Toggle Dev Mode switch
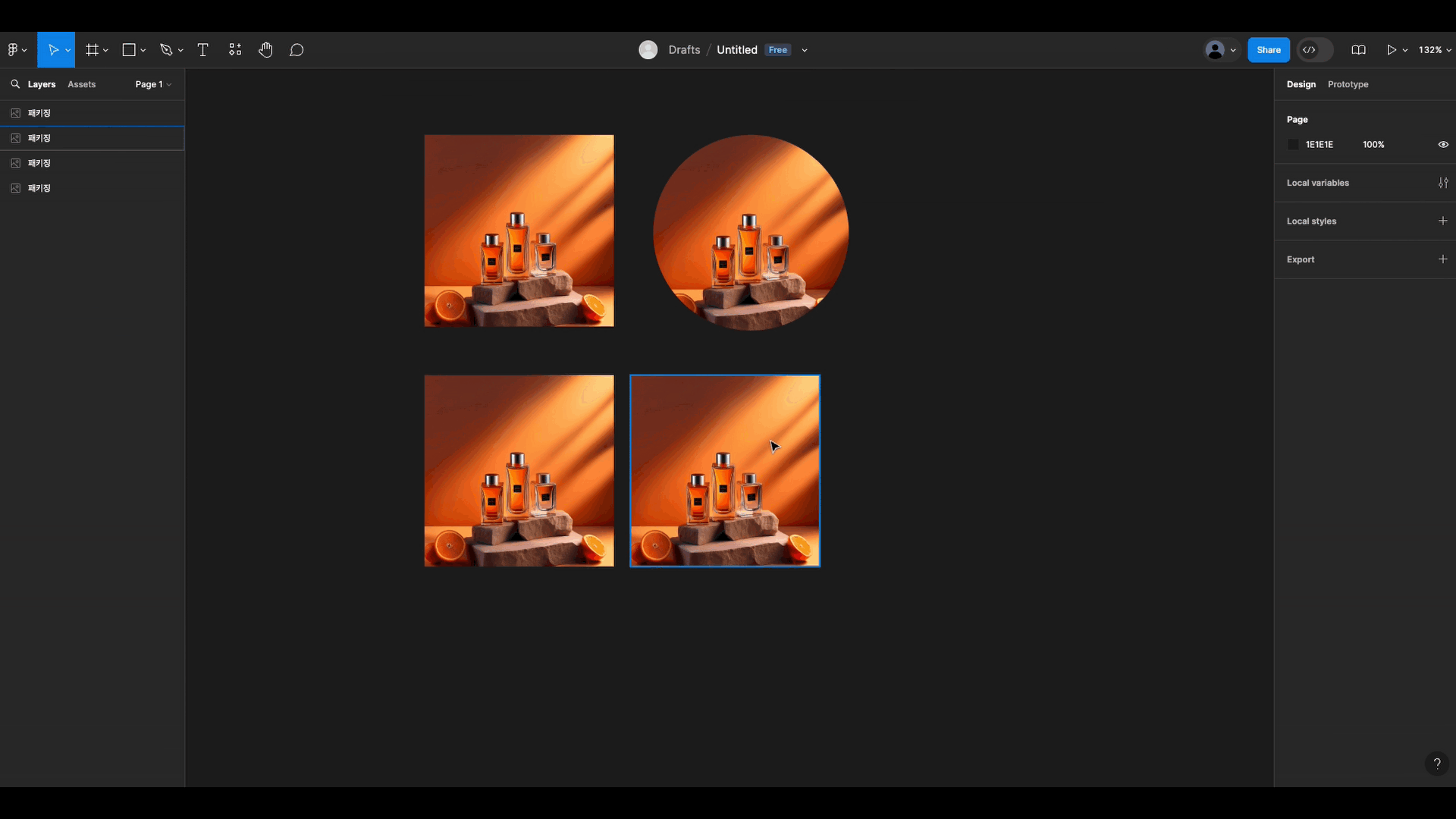This screenshot has height=819, width=1456. point(1315,50)
